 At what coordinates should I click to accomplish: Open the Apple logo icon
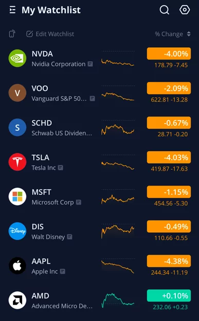17,266
